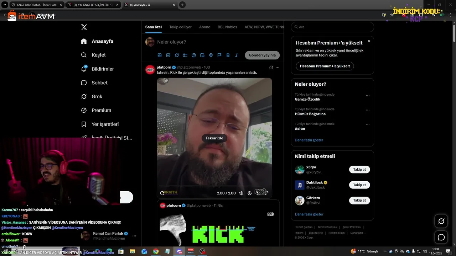Switch to KNGL PANORAMA browser tab
456x256 pixels.
[36, 5]
